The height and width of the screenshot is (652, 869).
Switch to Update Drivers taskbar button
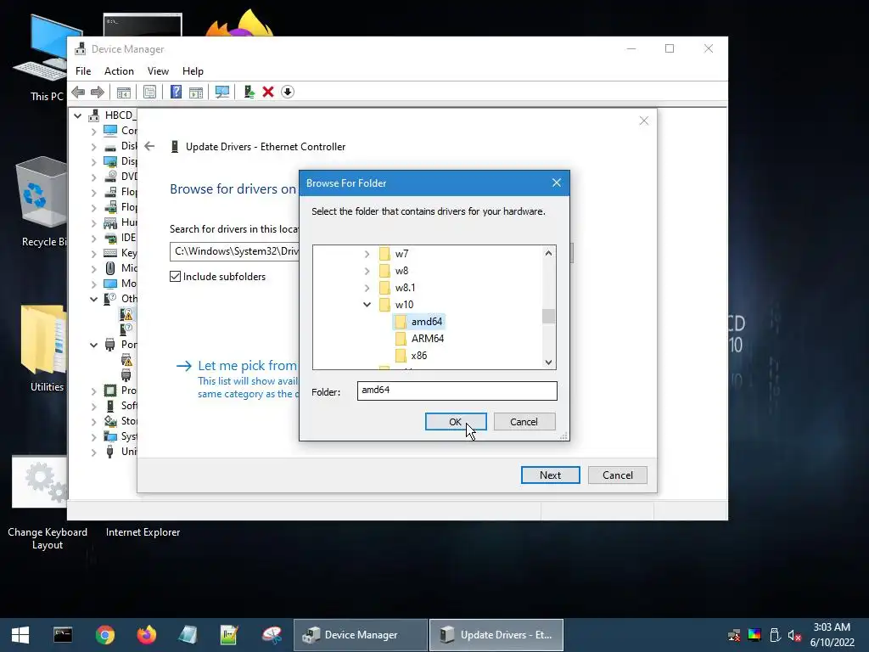click(496, 635)
